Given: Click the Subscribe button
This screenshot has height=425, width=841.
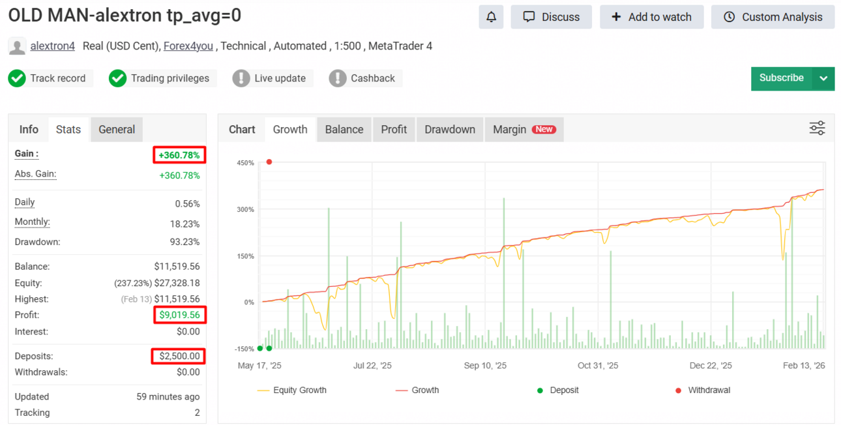Looking at the screenshot, I should tap(782, 78).
